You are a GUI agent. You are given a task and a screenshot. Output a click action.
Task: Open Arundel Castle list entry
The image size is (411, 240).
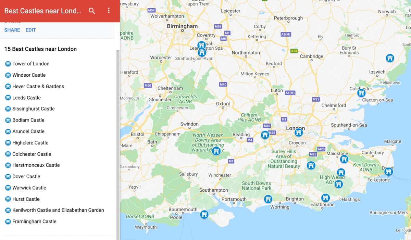tap(28, 131)
